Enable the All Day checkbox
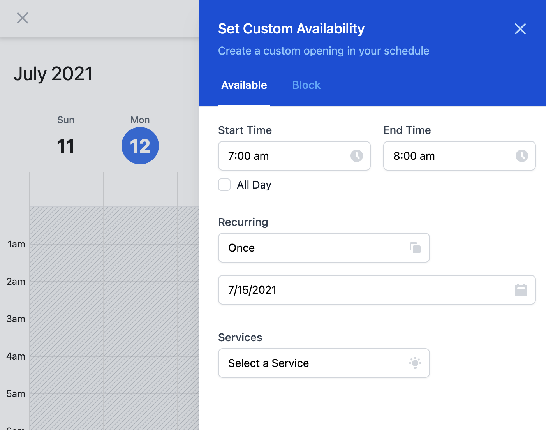Image resolution: width=546 pixels, height=430 pixels. 224,185
